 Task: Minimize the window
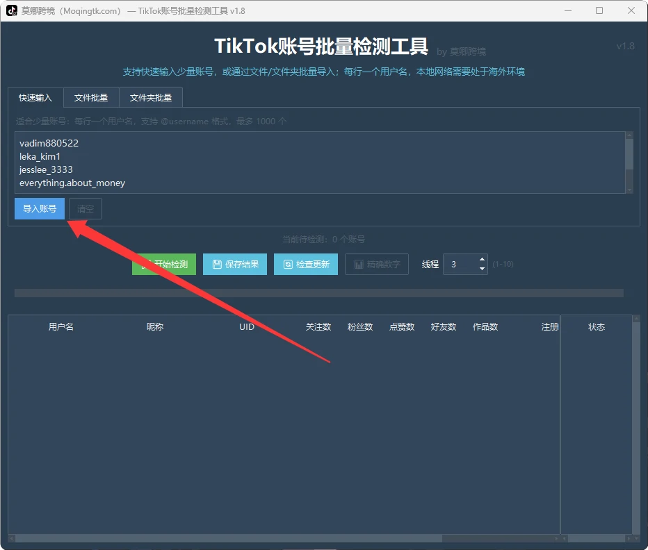568,10
